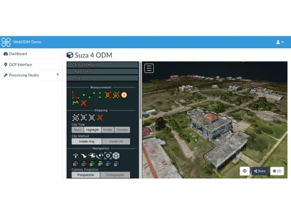Activate fly controls bird icon
This screenshot has width=291, height=218.
[x=84, y=156]
